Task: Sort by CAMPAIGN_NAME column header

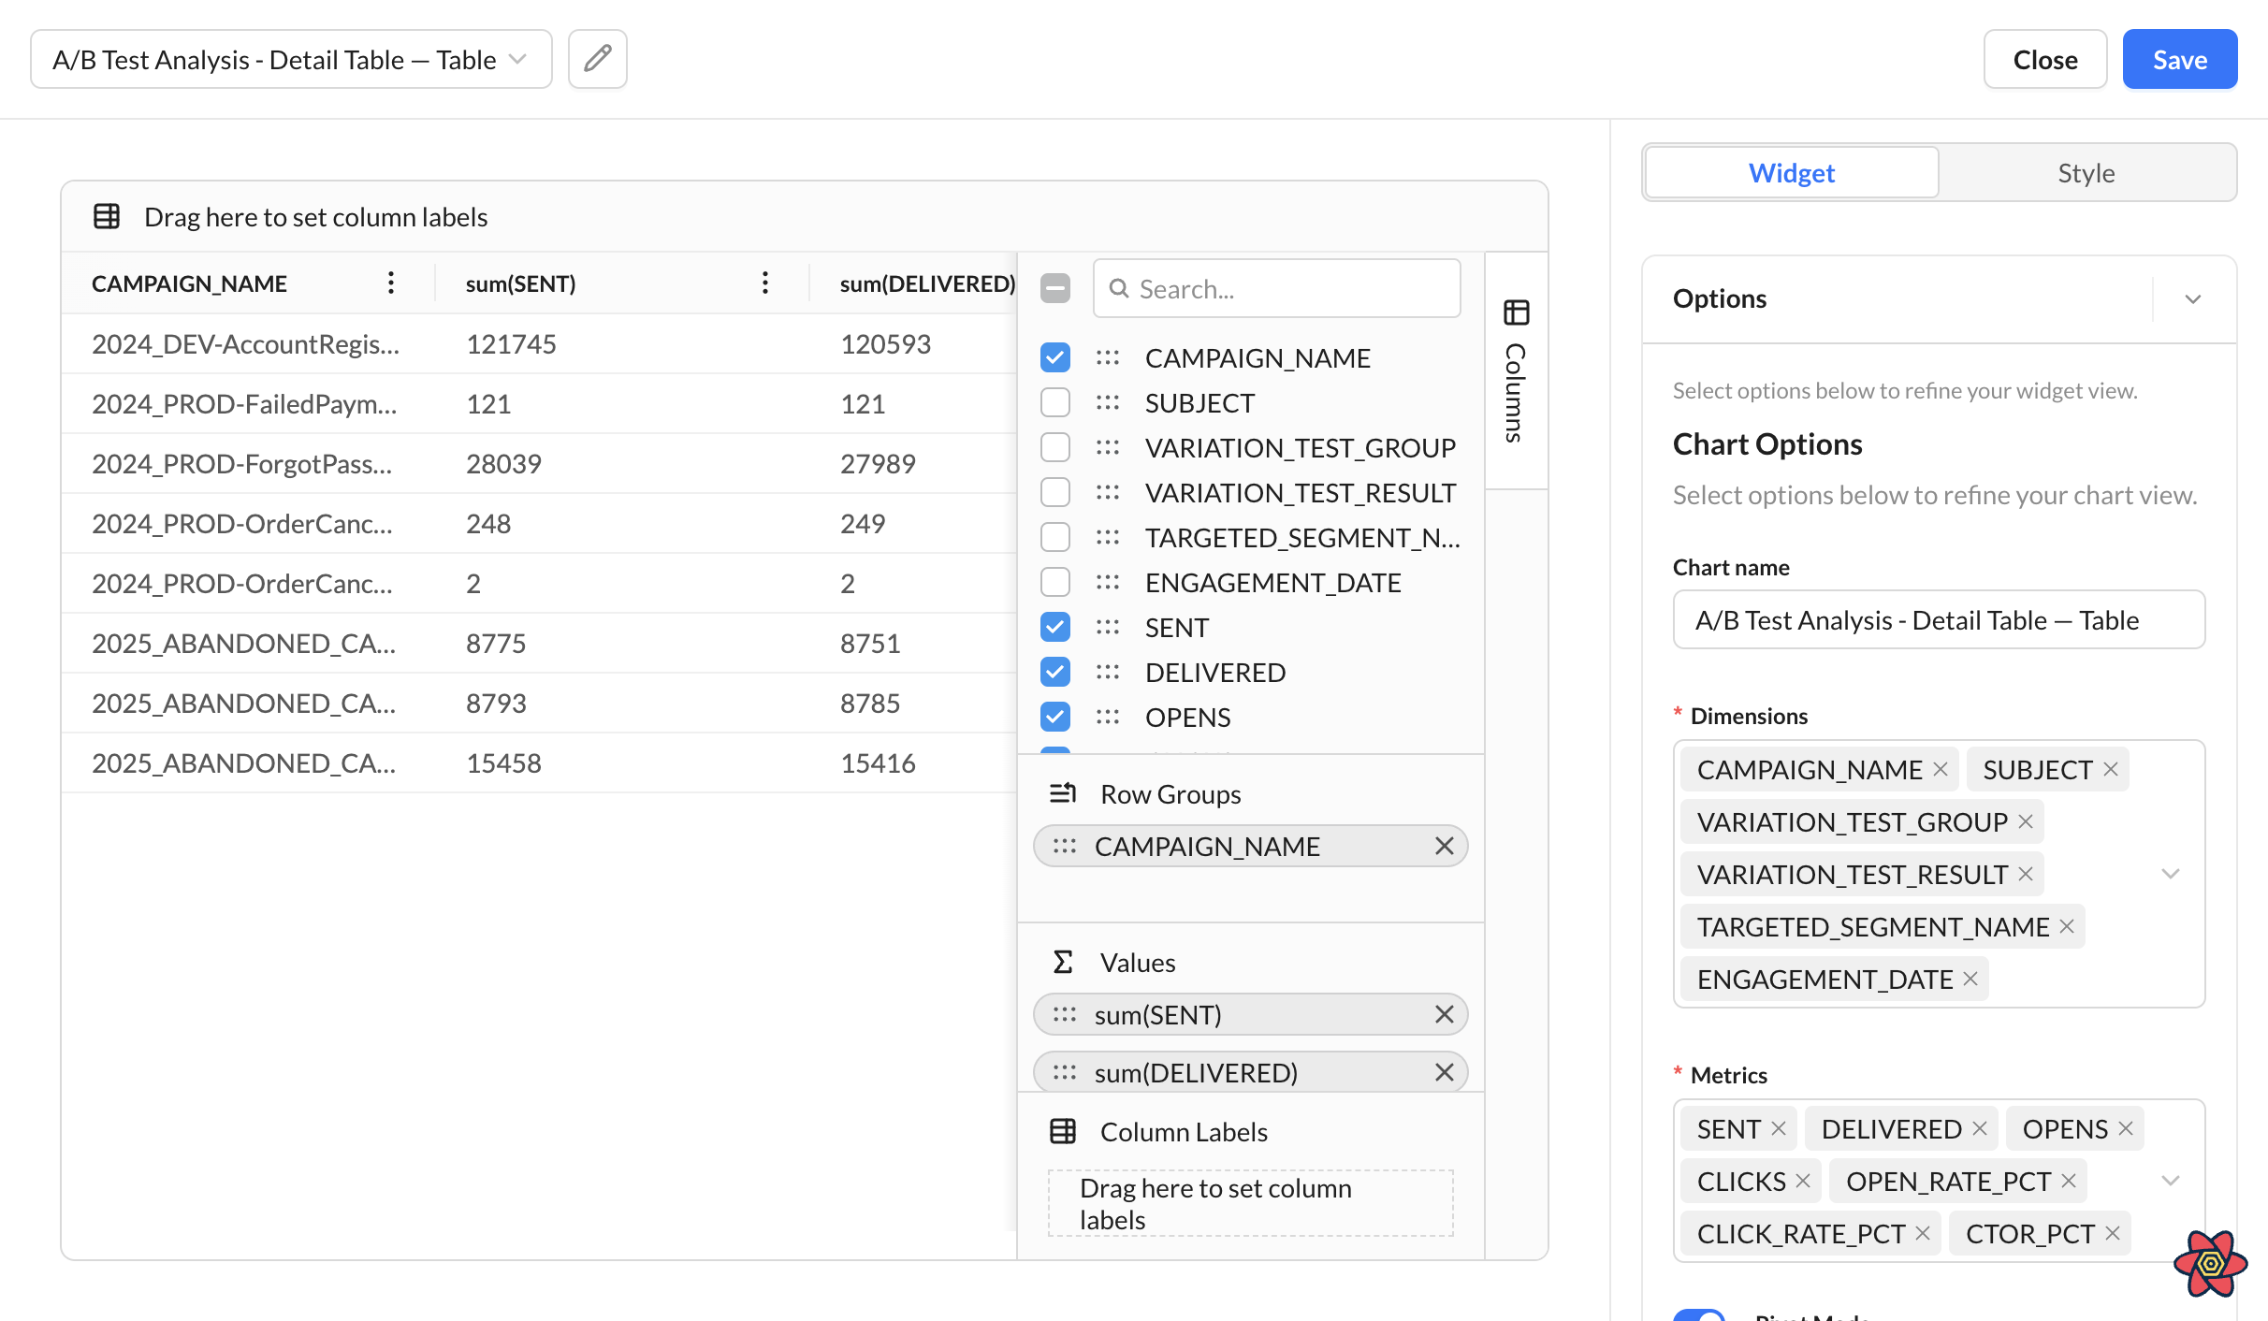Action: (189, 283)
